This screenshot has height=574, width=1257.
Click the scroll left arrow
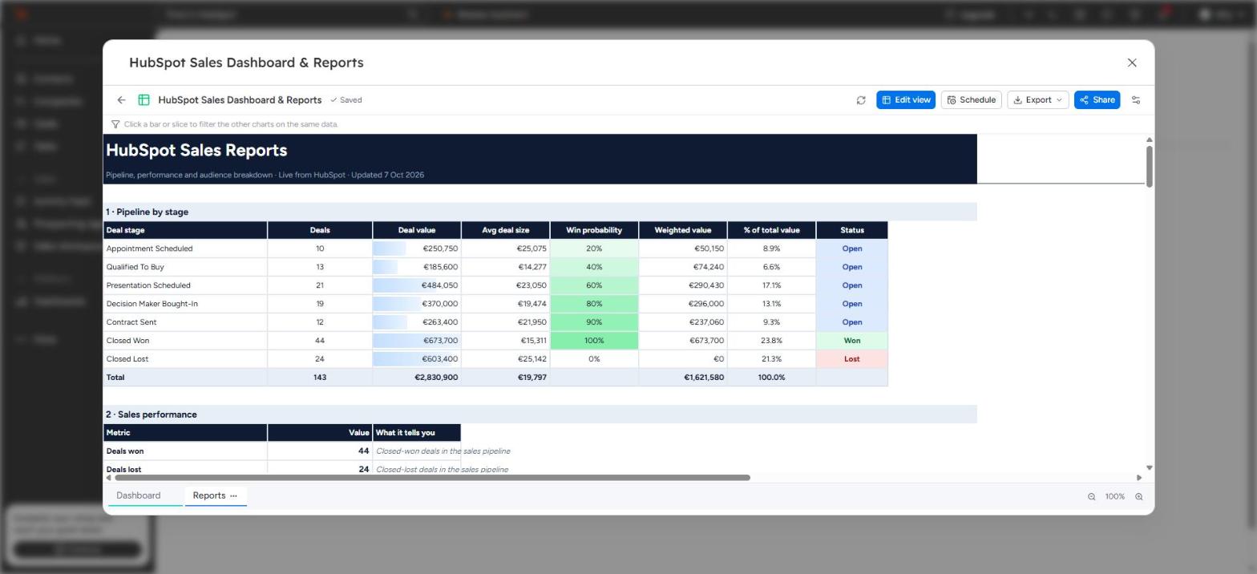coord(108,478)
